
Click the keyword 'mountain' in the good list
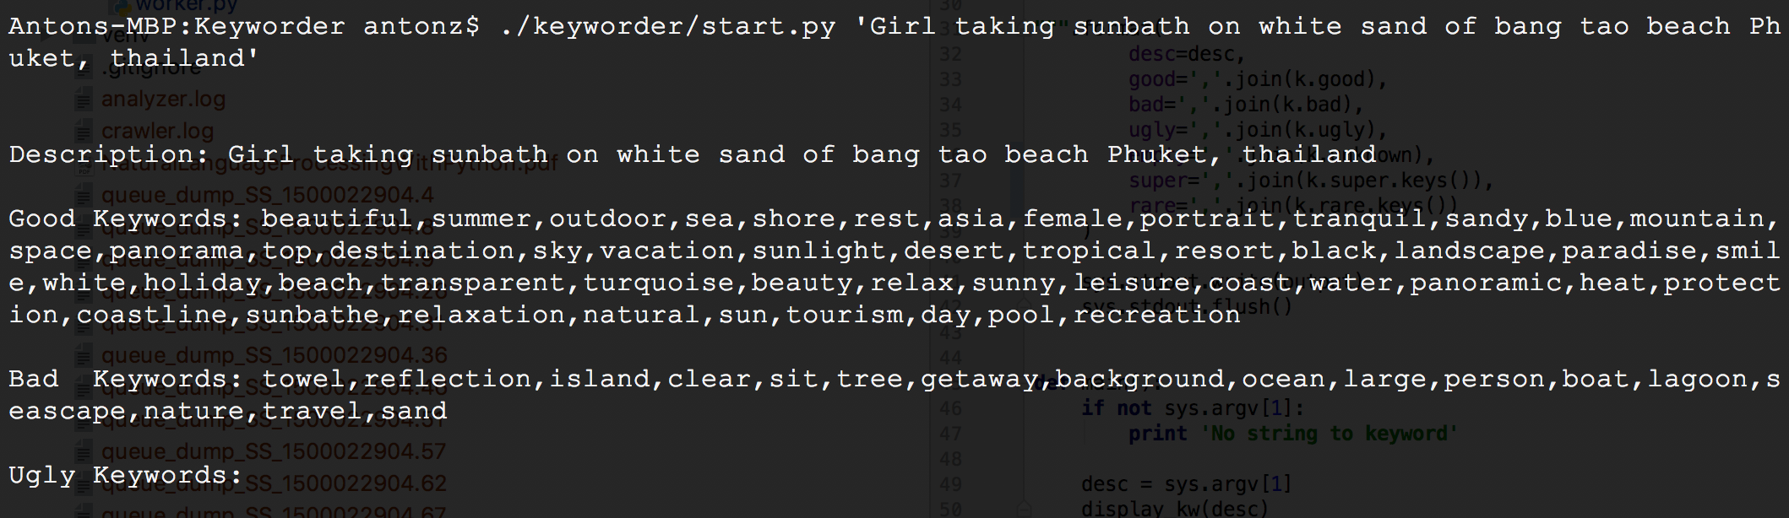point(1697,219)
